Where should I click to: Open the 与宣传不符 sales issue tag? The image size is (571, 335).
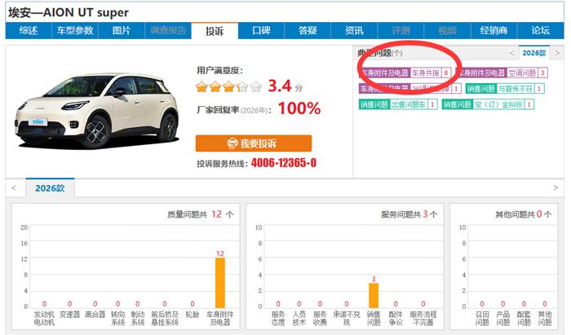pos(505,88)
